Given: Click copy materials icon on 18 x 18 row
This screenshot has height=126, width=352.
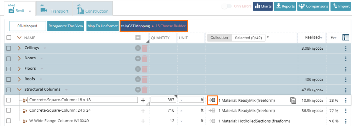Looking at the screenshot, I should (x=293, y=100).
